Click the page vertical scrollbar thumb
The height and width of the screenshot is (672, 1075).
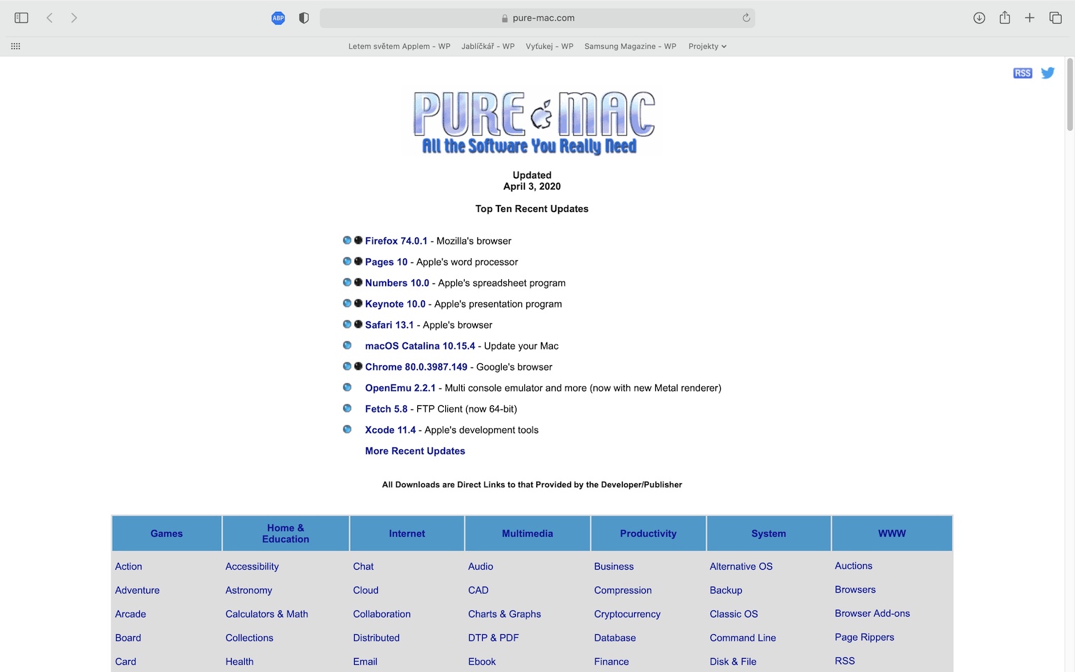pyautogui.click(x=1069, y=94)
